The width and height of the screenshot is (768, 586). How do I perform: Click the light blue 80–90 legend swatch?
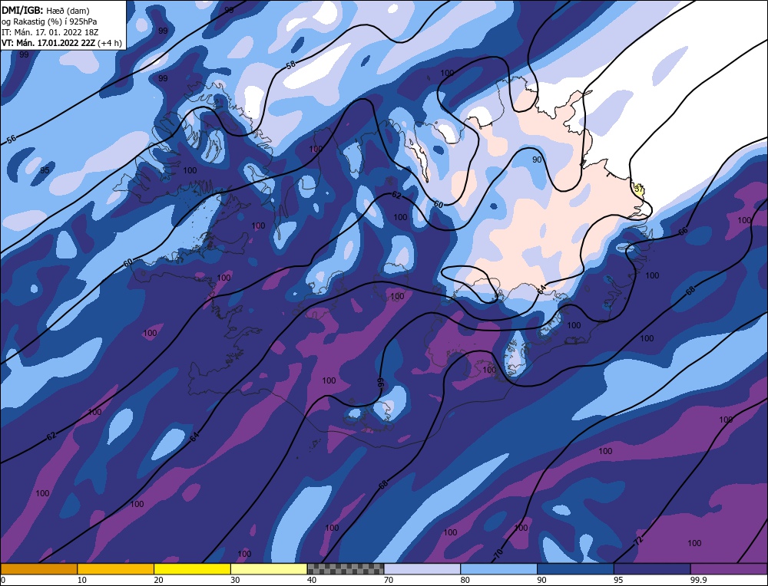(498, 568)
